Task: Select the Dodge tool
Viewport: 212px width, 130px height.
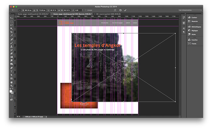Action: [11, 64]
